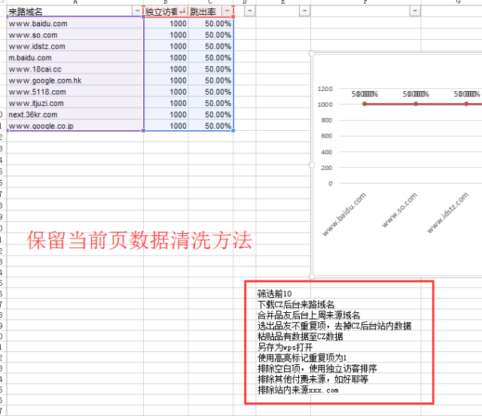This screenshot has width=482, height=416.
Task: Select bounce rate 50.00% in www.so.com row
Action: [x=211, y=35]
